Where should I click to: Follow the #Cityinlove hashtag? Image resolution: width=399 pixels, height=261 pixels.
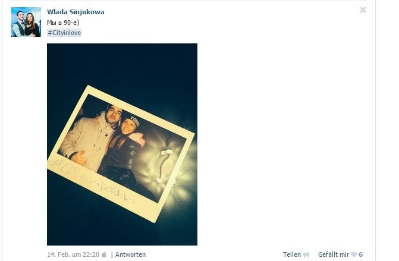[64, 33]
